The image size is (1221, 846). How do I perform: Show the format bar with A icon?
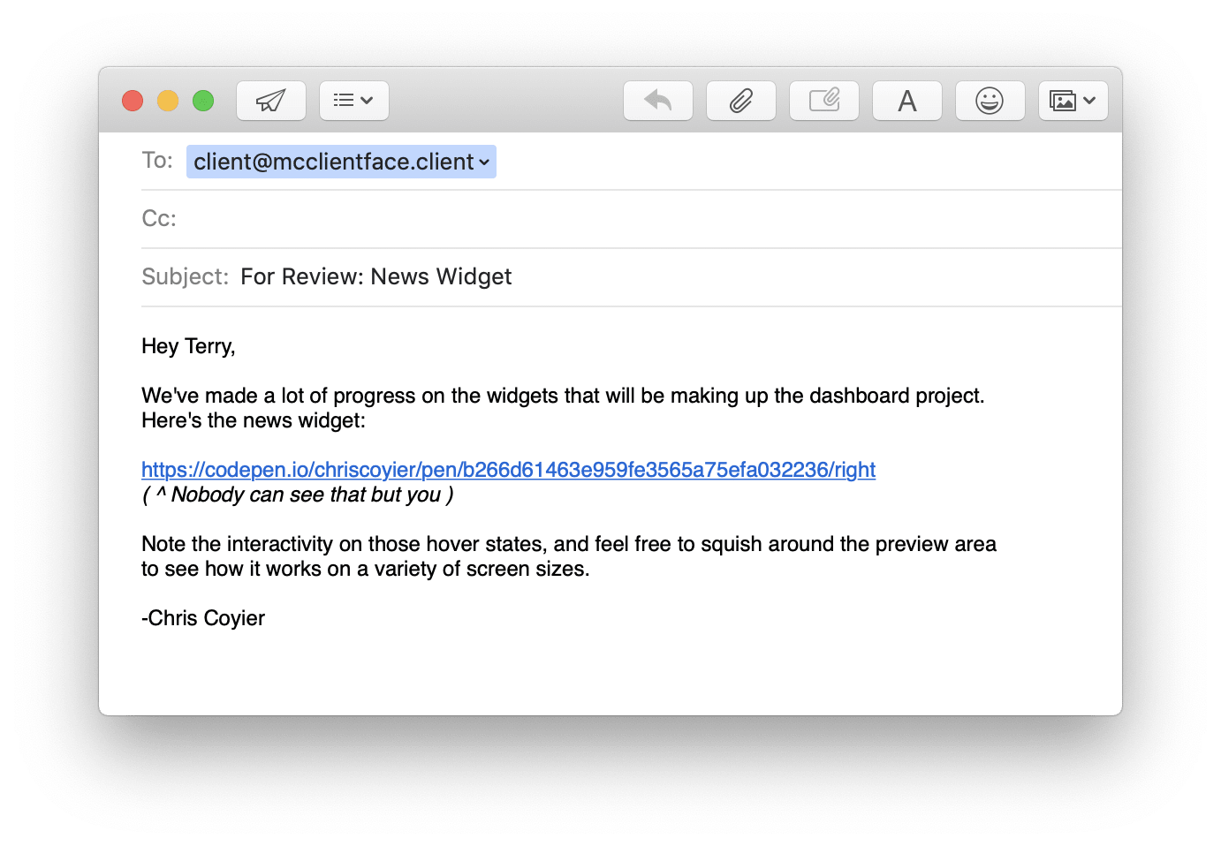[907, 101]
